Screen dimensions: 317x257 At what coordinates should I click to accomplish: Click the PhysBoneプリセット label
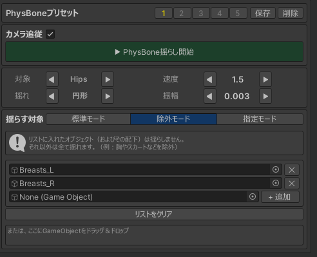point(42,14)
